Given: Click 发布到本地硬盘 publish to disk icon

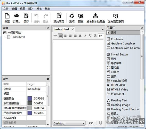Looking at the screenshot, I should coord(96,16).
